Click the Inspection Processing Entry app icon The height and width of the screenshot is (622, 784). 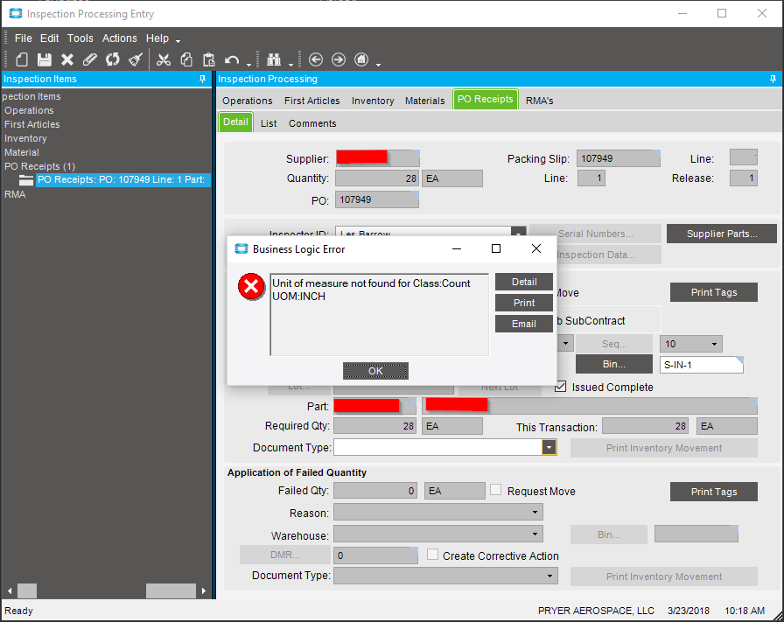(x=16, y=13)
